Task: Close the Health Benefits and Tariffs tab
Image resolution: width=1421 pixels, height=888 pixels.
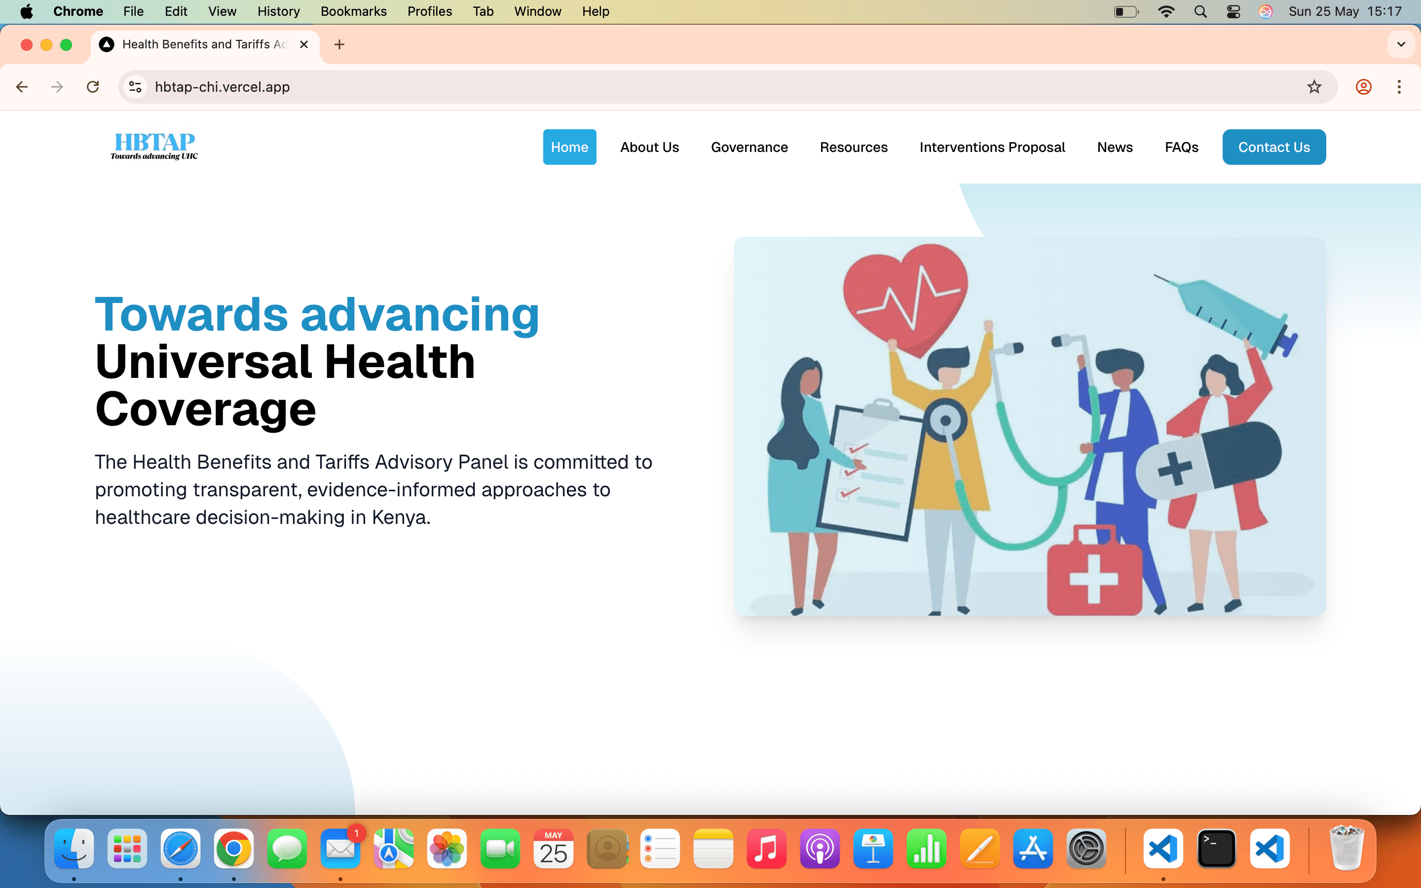Action: point(303,44)
